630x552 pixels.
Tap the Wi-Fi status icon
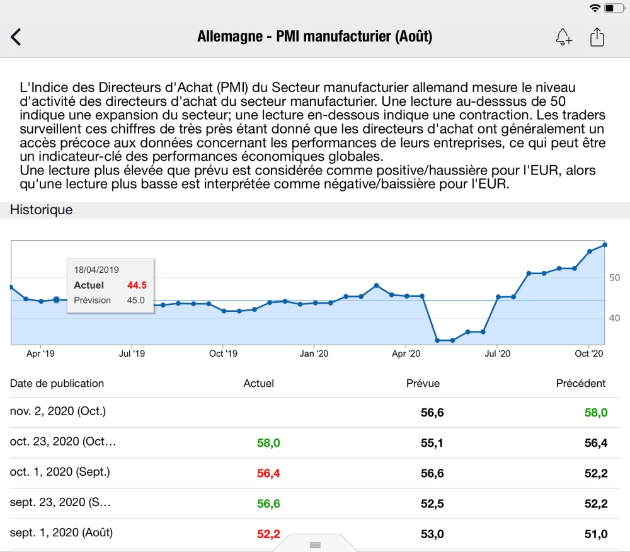tap(595, 8)
